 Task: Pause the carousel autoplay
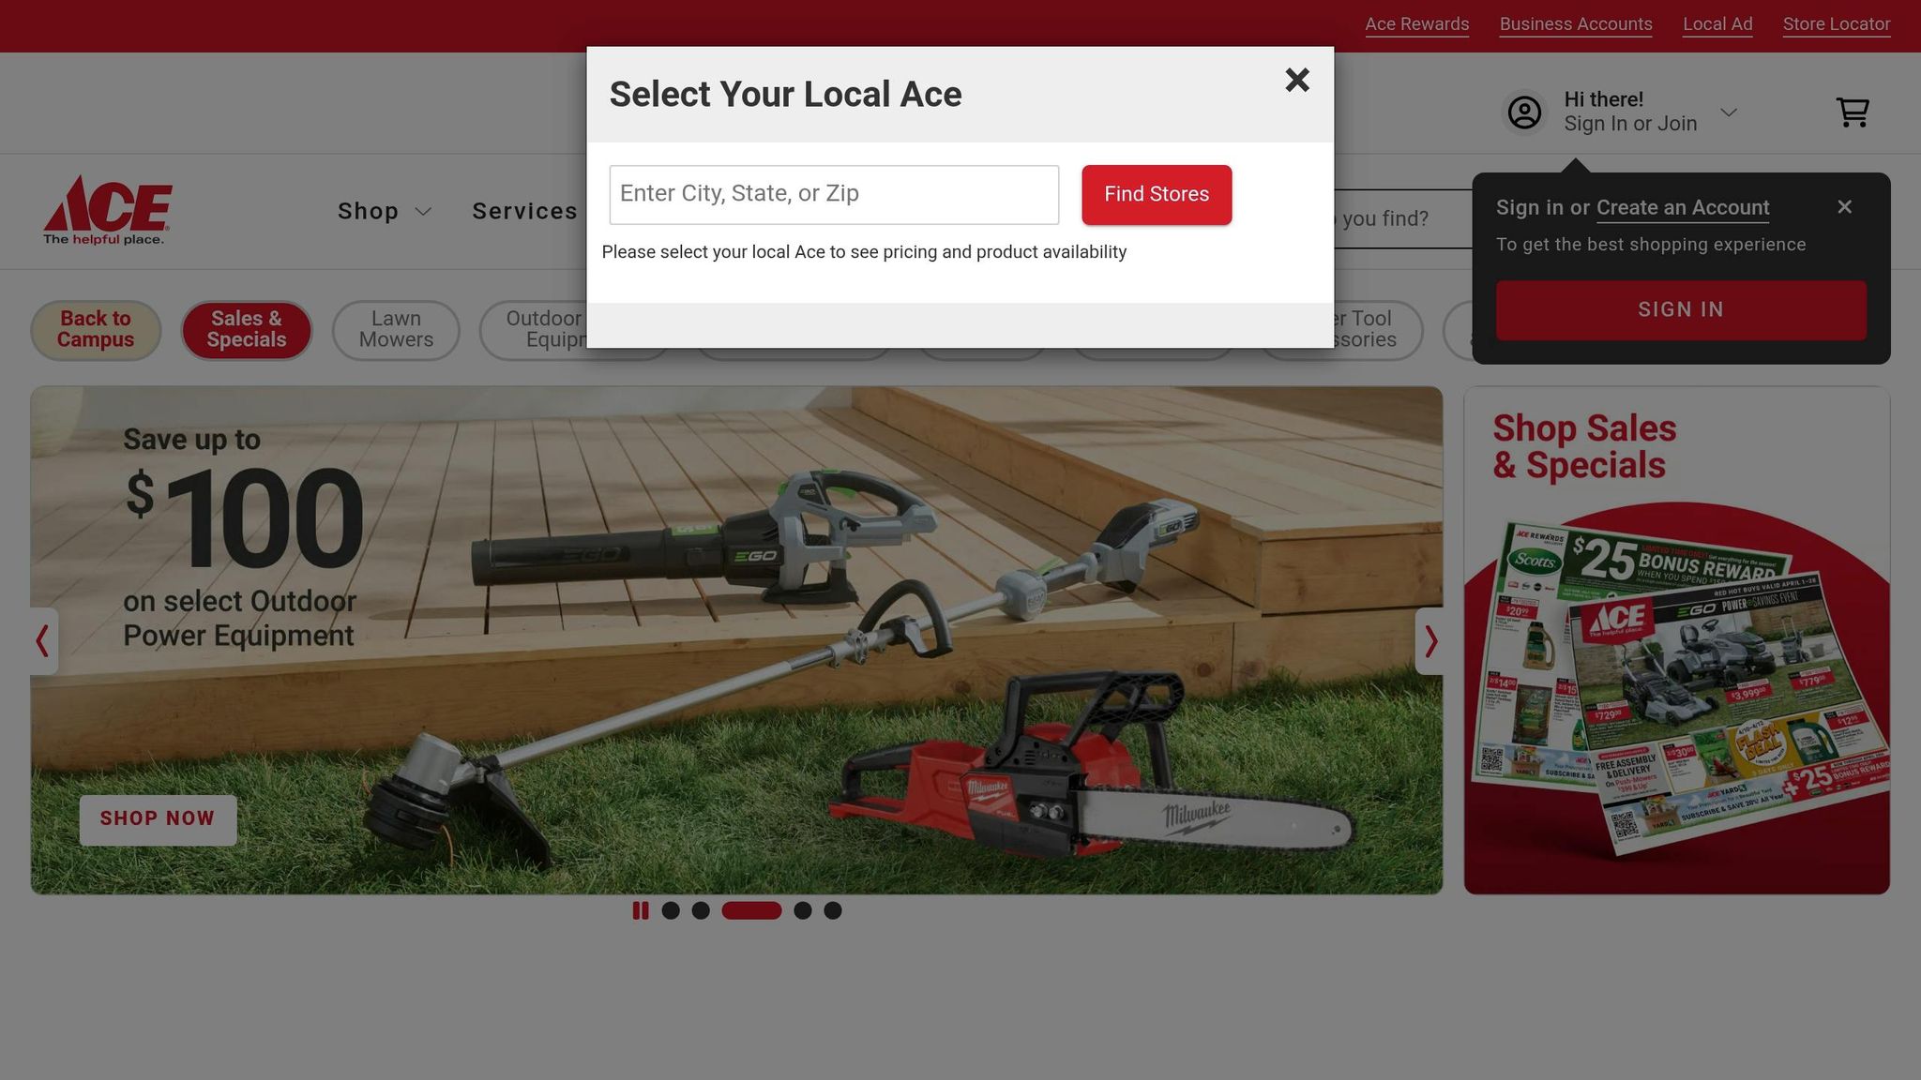pos(641,910)
